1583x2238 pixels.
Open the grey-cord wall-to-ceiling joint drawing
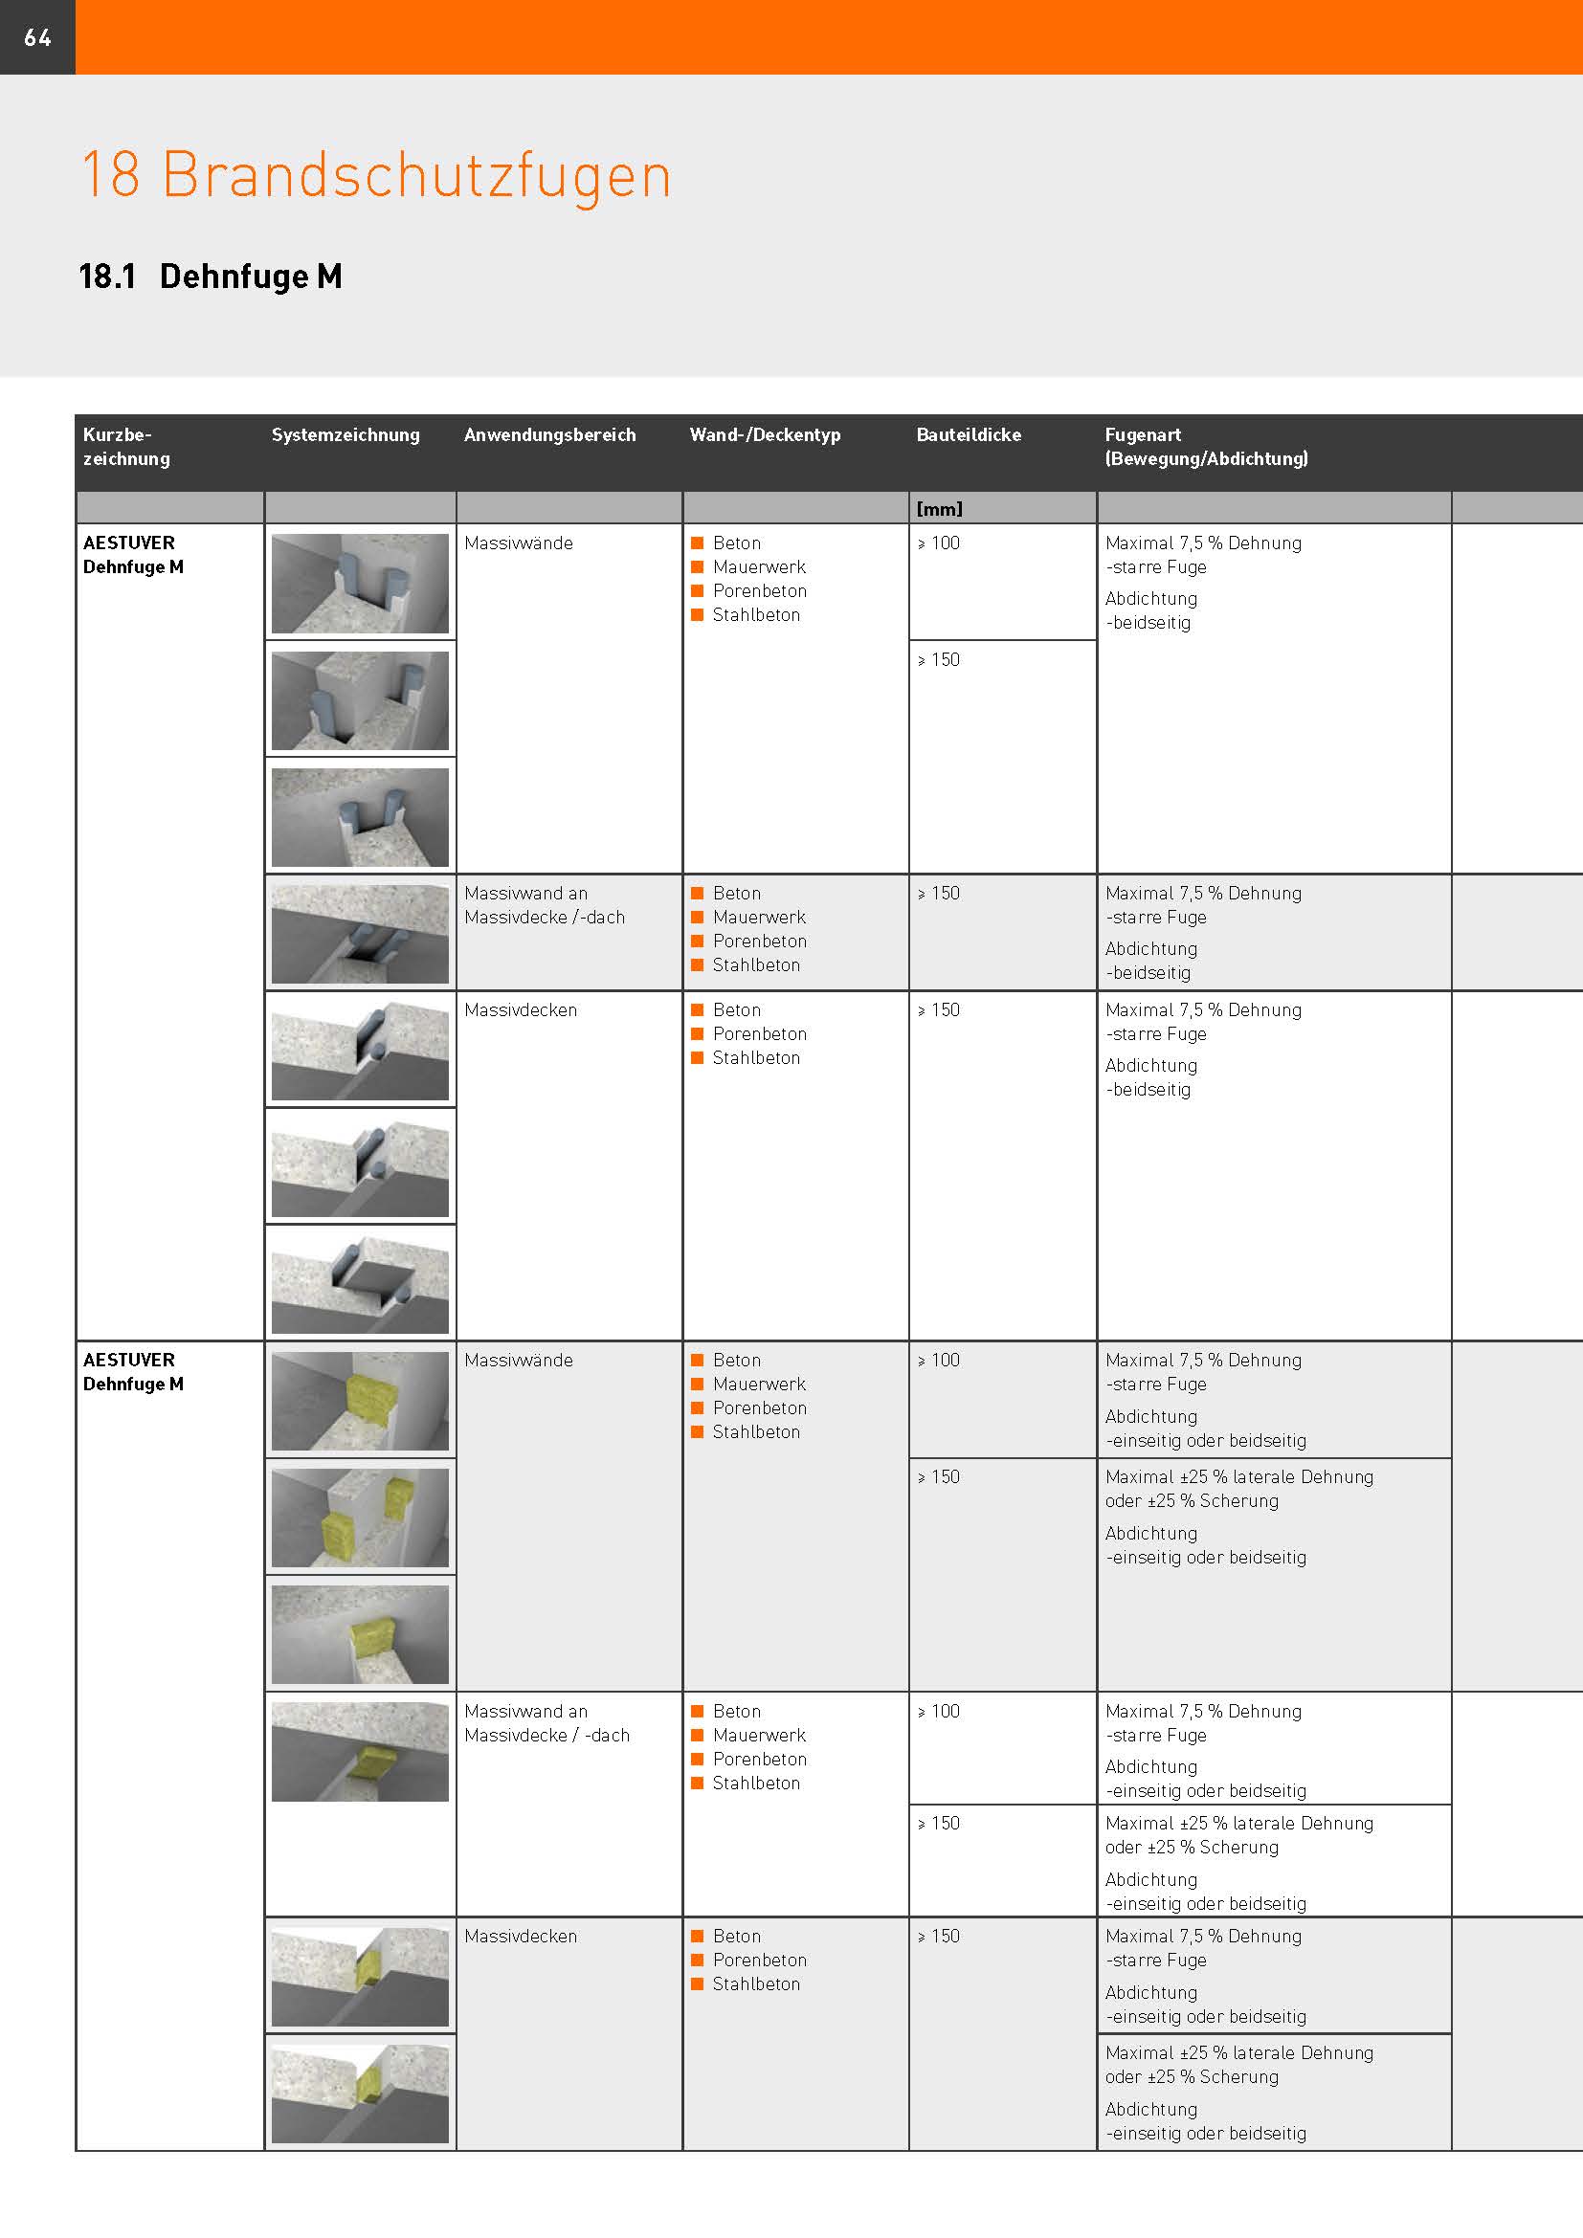[x=360, y=934]
